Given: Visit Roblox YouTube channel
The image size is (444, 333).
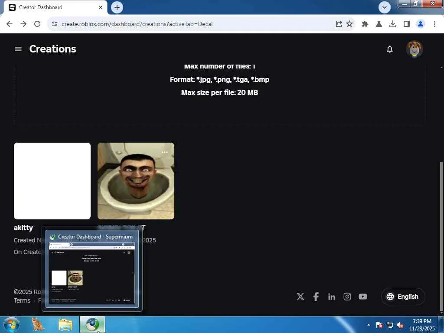Looking at the screenshot, I should click(363, 297).
